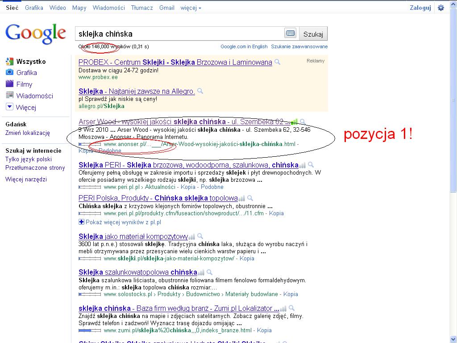
Task: Open Sklejka Najtaniej zawsze na Allegro ad
Action: (137, 91)
